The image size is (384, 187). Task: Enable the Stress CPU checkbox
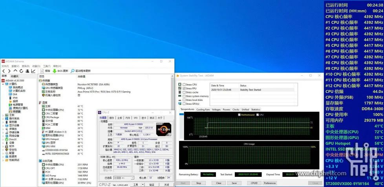coord(184,85)
